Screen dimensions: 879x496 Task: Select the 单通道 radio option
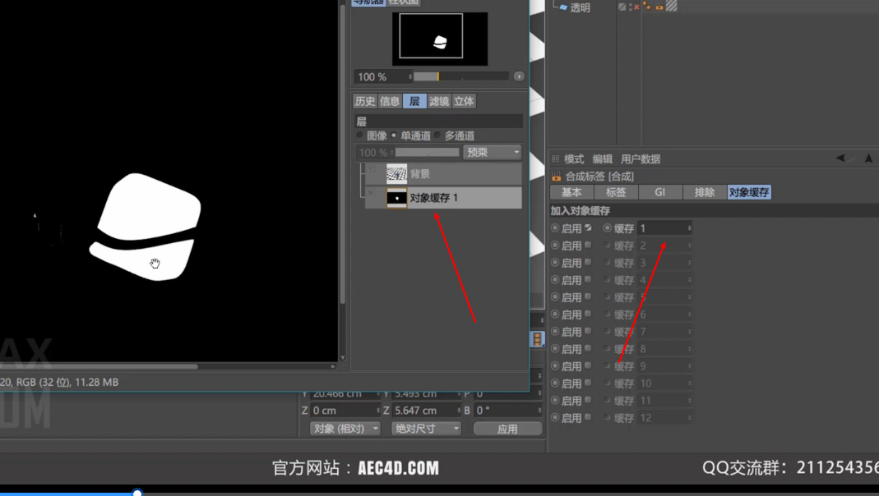[394, 135]
